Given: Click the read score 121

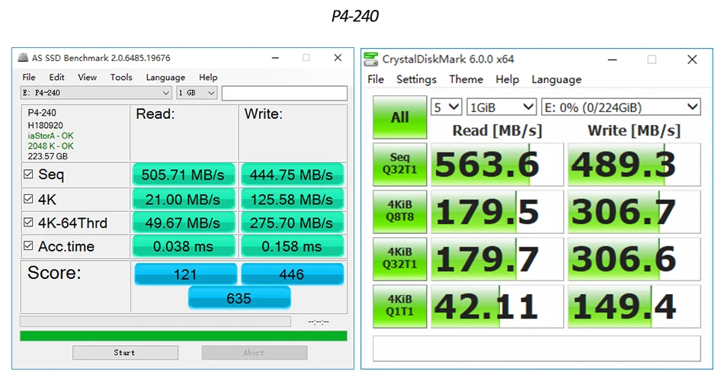Looking at the screenshot, I should pyautogui.click(x=186, y=274).
